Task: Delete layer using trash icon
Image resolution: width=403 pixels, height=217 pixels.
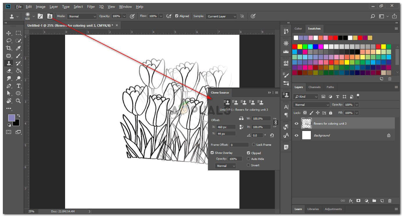Action: click(x=390, y=200)
